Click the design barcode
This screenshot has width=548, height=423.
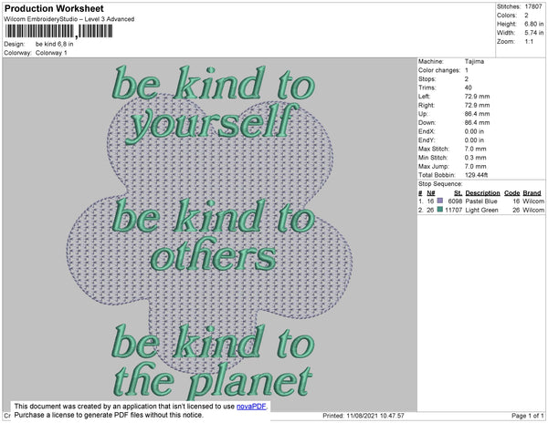58,31
